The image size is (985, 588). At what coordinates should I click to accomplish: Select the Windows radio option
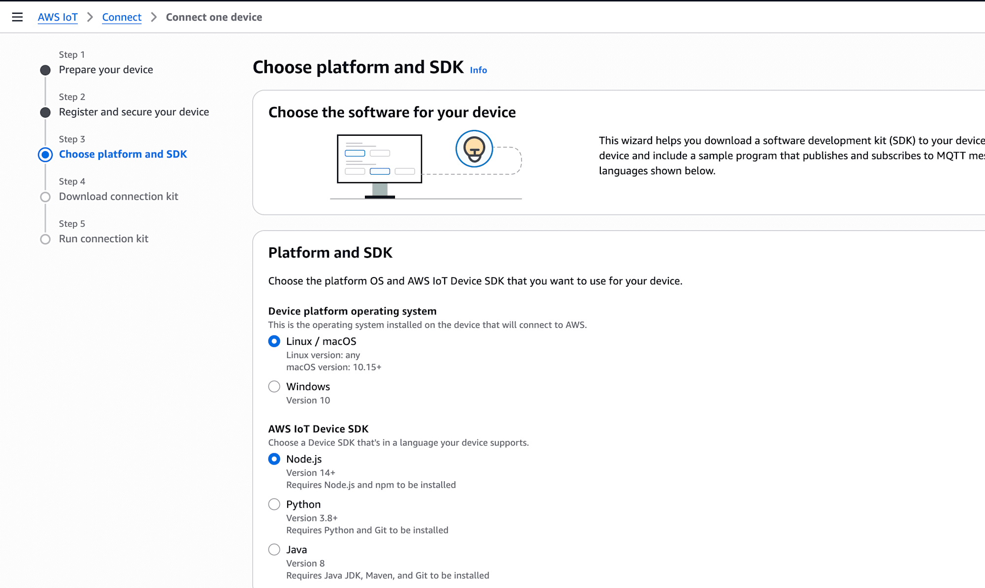[x=274, y=387]
